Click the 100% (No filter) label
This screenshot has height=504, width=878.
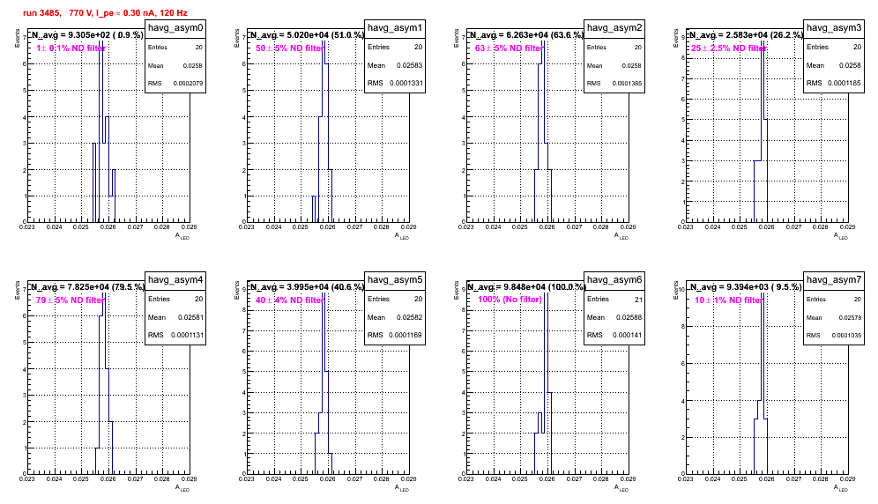click(510, 300)
